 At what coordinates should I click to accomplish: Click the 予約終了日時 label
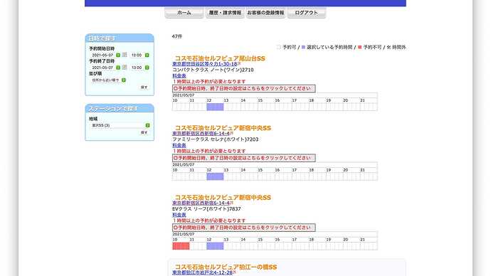[102, 61]
